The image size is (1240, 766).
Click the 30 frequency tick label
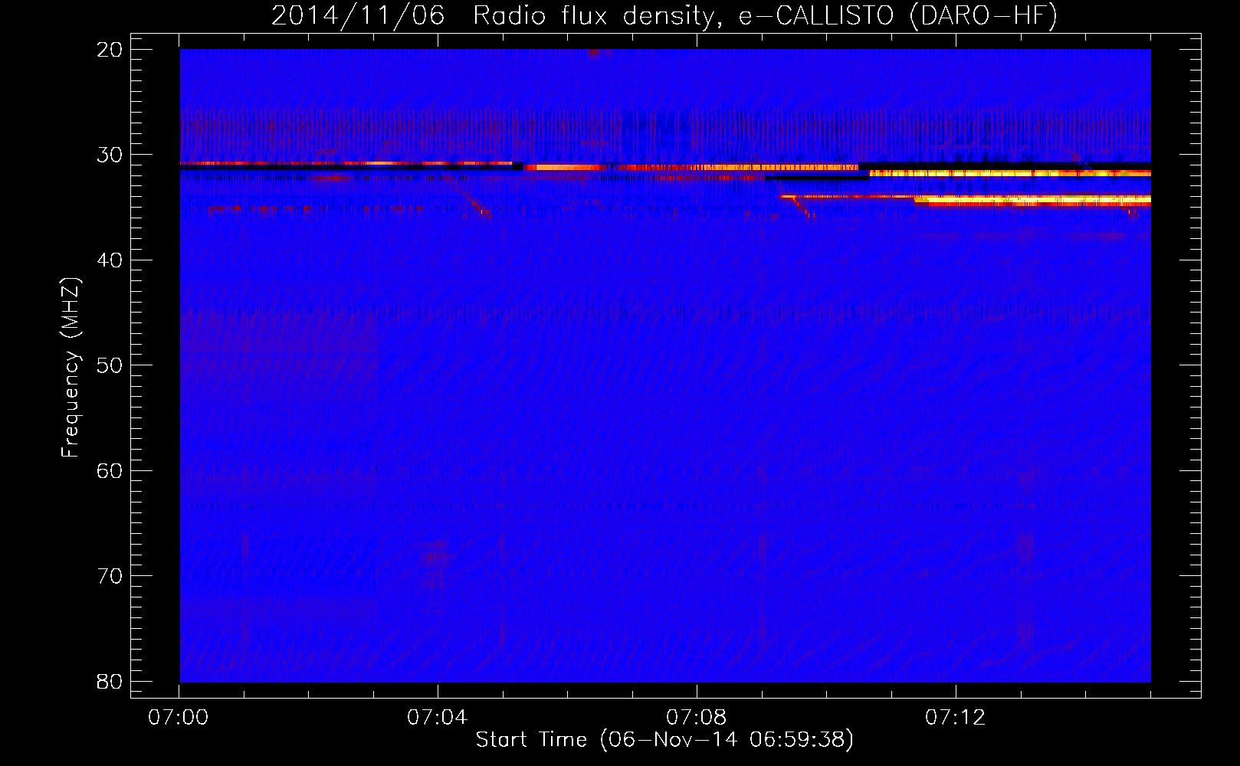click(x=110, y=155)
